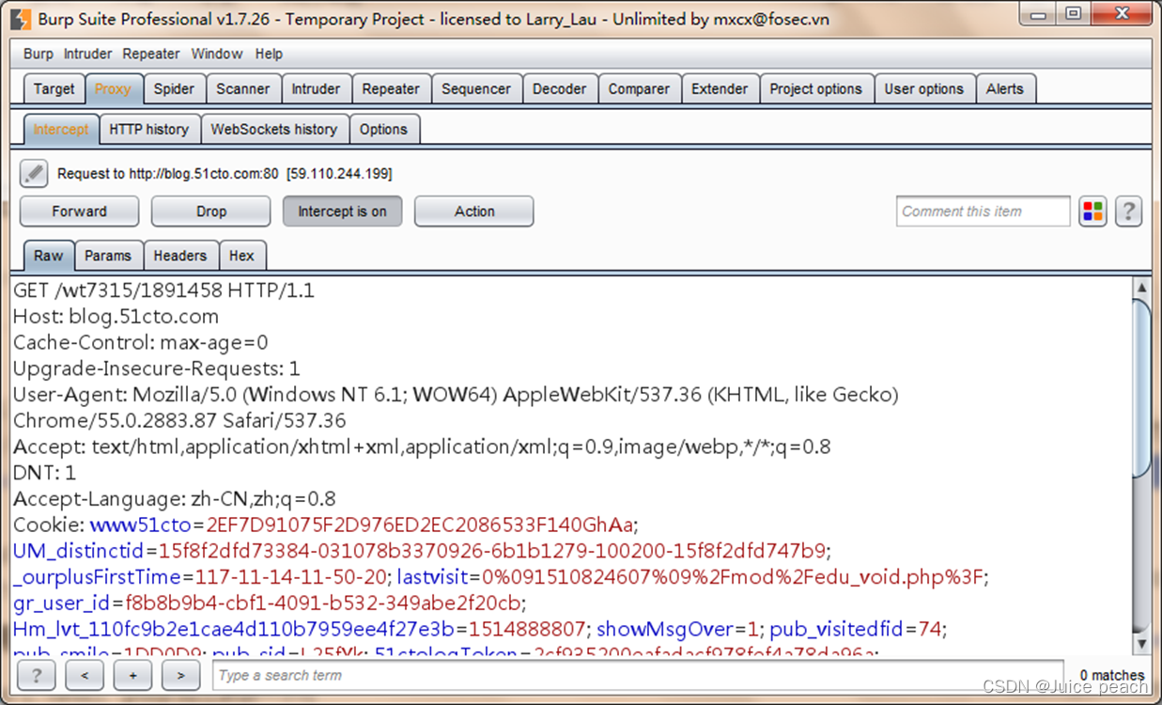Open the WebSockets history sub-tab

pyautogui.click(x=274, y=130)
